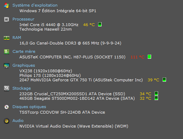Screen dimensions: 183x139
Task: Open the Carte mère section link
Action: pyautogui.click(x=24, y=51)
